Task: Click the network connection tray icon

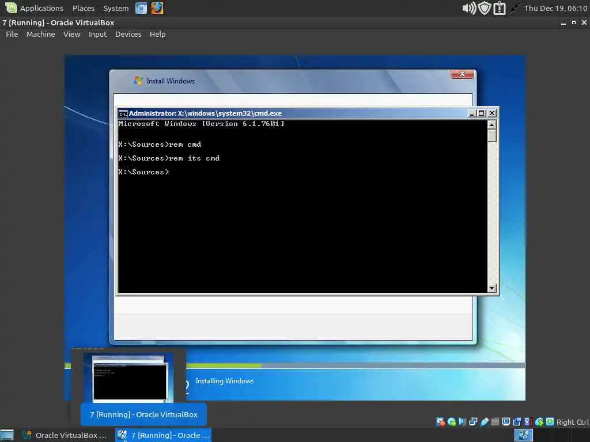Action: pyautogui.click(x=514, y=8)
